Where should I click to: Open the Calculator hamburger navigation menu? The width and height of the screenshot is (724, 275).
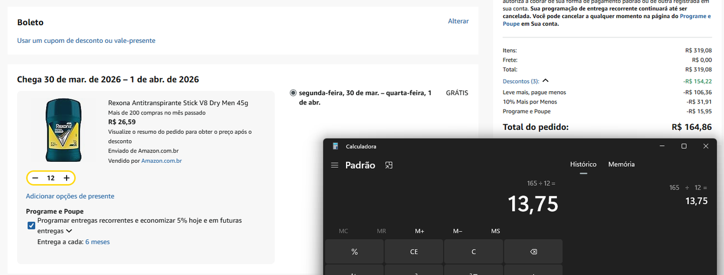[x=334, y=165]
